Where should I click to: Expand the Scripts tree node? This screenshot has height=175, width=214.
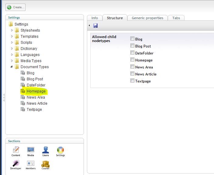tap(12, 42)
